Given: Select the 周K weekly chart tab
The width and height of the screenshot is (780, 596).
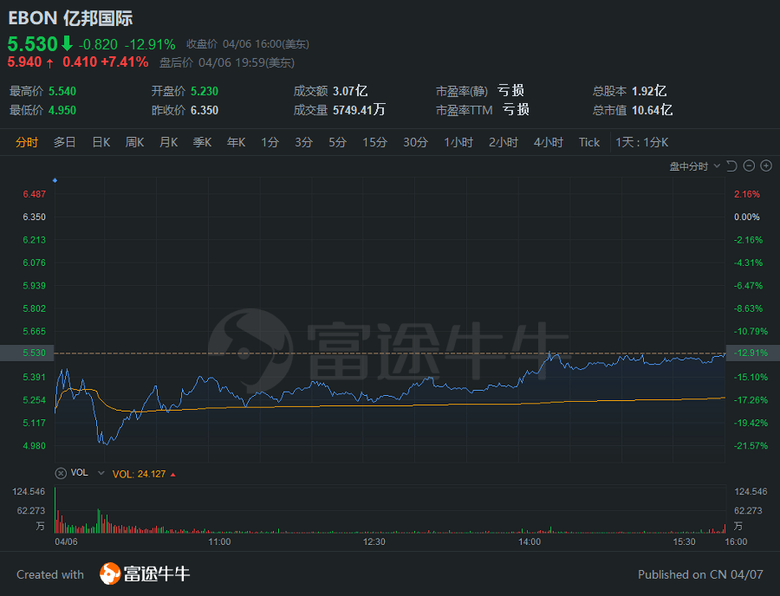Looking at the screenshot, I should tap(134, 142).
